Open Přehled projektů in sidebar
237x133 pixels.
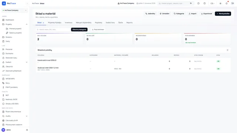[x=16, y=28]
